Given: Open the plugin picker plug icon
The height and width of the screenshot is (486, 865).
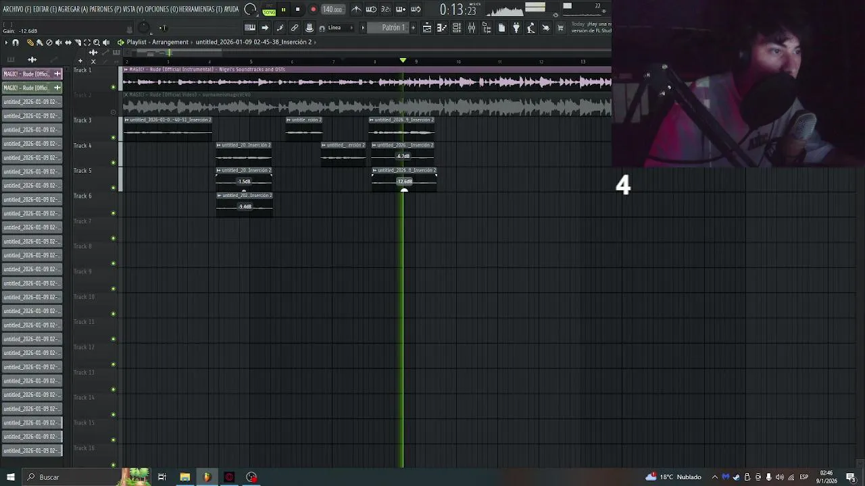Looking at the screenshot, I should coord(516,28).
